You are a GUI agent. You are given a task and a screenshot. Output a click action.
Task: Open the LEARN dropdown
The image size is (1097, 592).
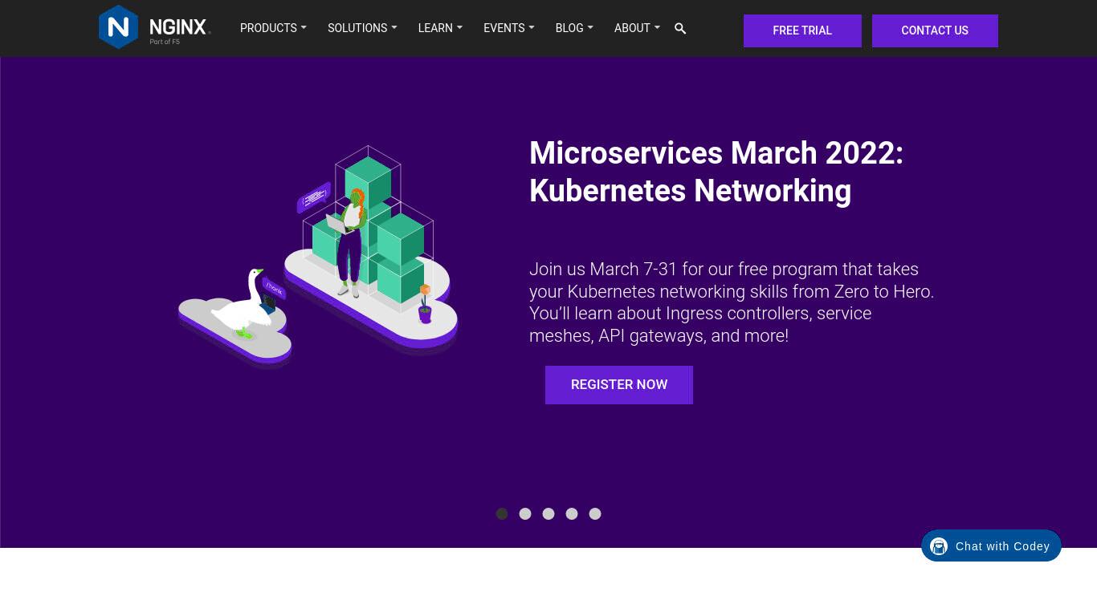click(440, 28)
